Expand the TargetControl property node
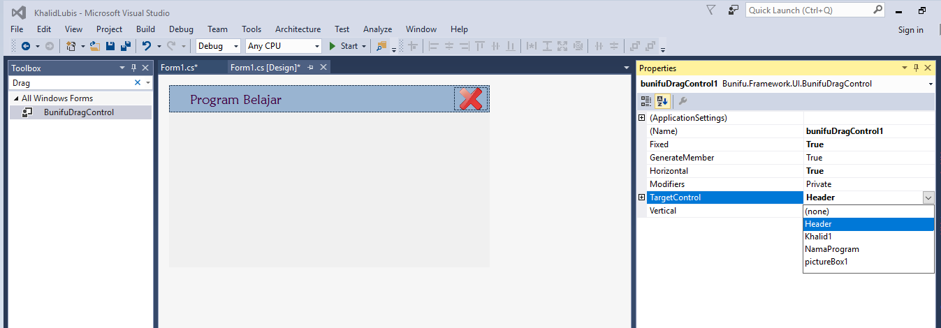Image resolution: width=941 pixels, height=328 pixels. pyautogui.click(x=642, y=197)
